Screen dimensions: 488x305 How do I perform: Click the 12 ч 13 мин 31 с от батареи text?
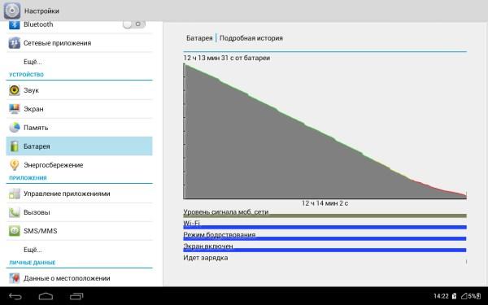point(227,58)
